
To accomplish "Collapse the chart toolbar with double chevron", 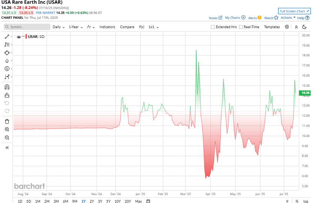I will [x=296, y=27].
